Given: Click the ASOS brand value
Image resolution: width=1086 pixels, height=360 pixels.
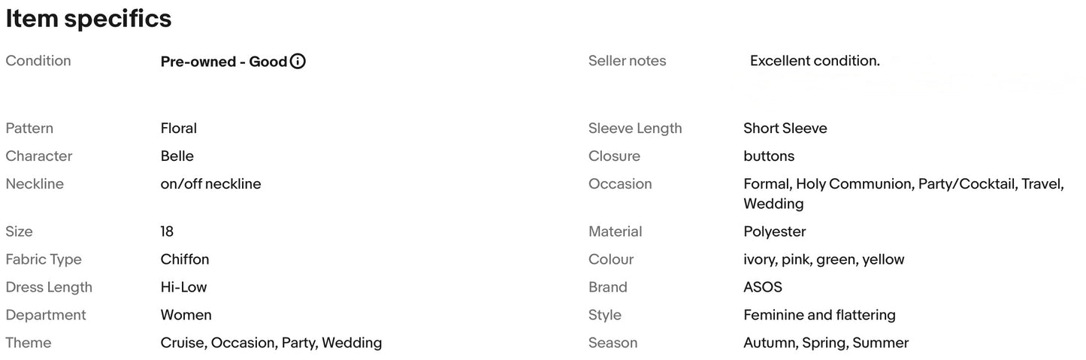Looking at the screenshot, I should pos(762,287).
